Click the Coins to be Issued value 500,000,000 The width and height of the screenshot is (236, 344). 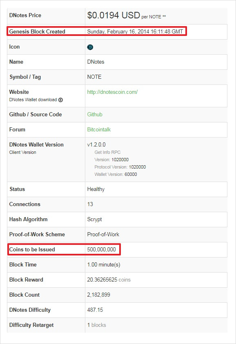point(101,249)
